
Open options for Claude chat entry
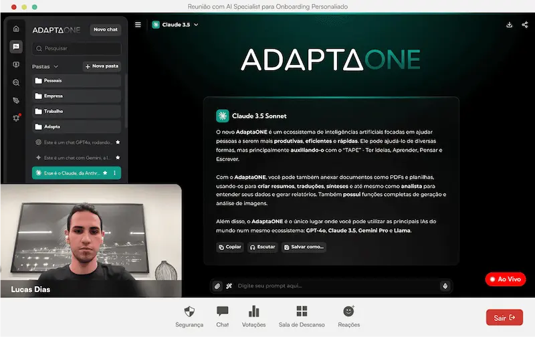[114, 173]
